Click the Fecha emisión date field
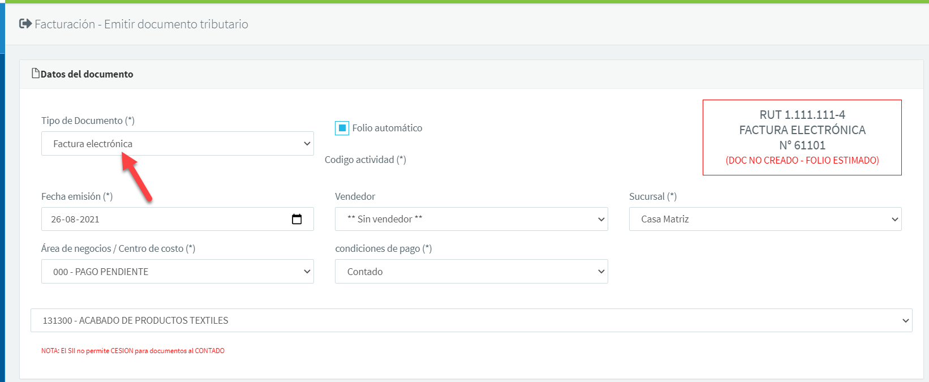Image resolution: width=929 pixels, height=382 pixels. 164,219
